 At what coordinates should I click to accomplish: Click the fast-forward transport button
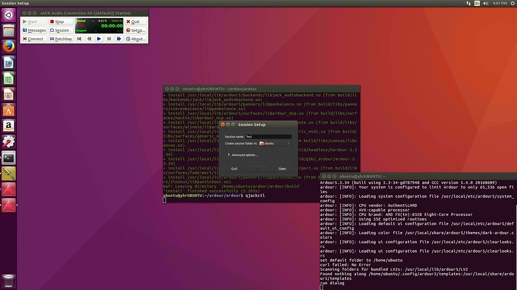click(119, 39)
